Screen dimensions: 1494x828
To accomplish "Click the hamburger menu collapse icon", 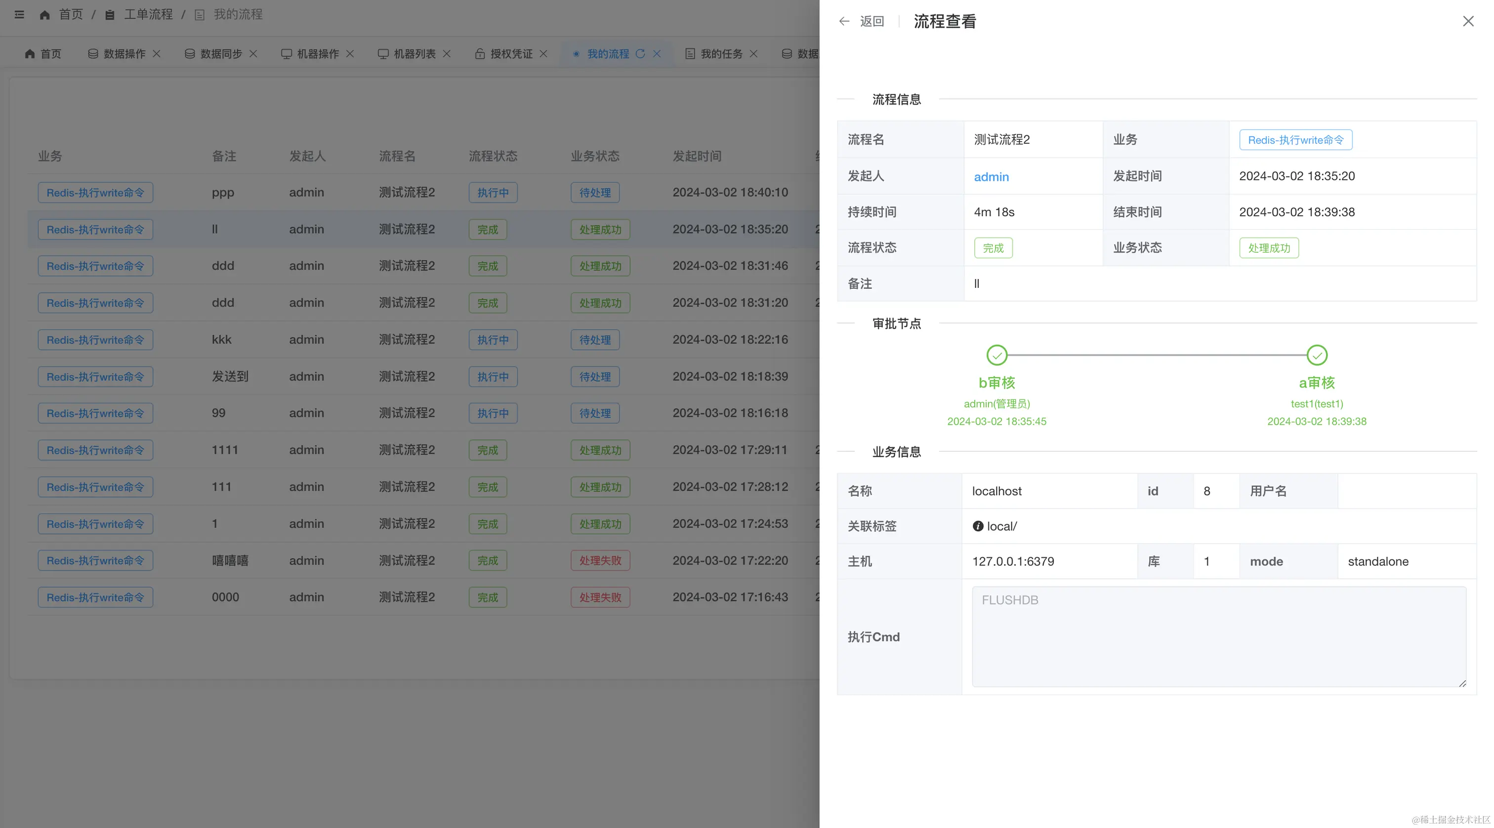I will (19, 14).
